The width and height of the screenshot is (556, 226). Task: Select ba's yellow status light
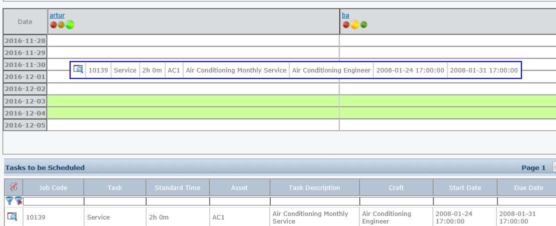click(354, 24)
